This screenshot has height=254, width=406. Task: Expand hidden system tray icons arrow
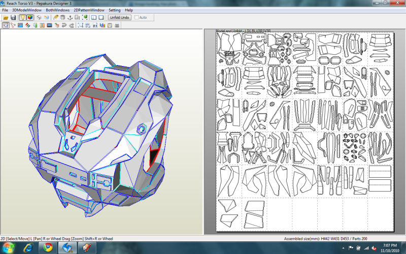tap(344, 248)
